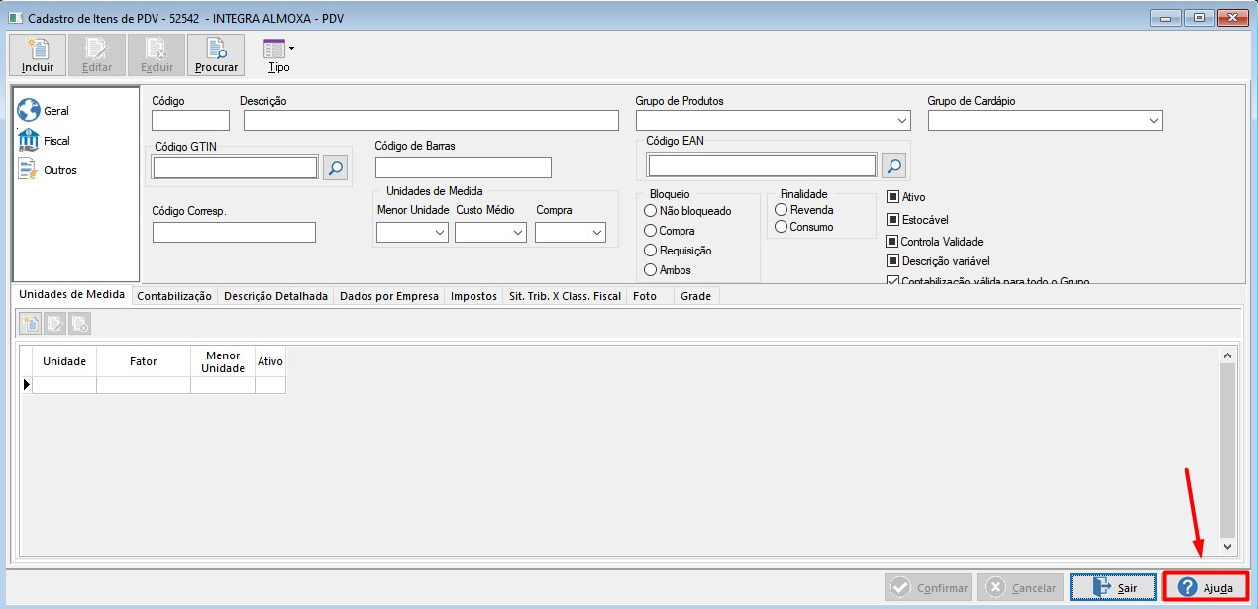Viewport: 1258px width, 609px height.
Task: Click the Sair button
Action: coord(1113,587)
